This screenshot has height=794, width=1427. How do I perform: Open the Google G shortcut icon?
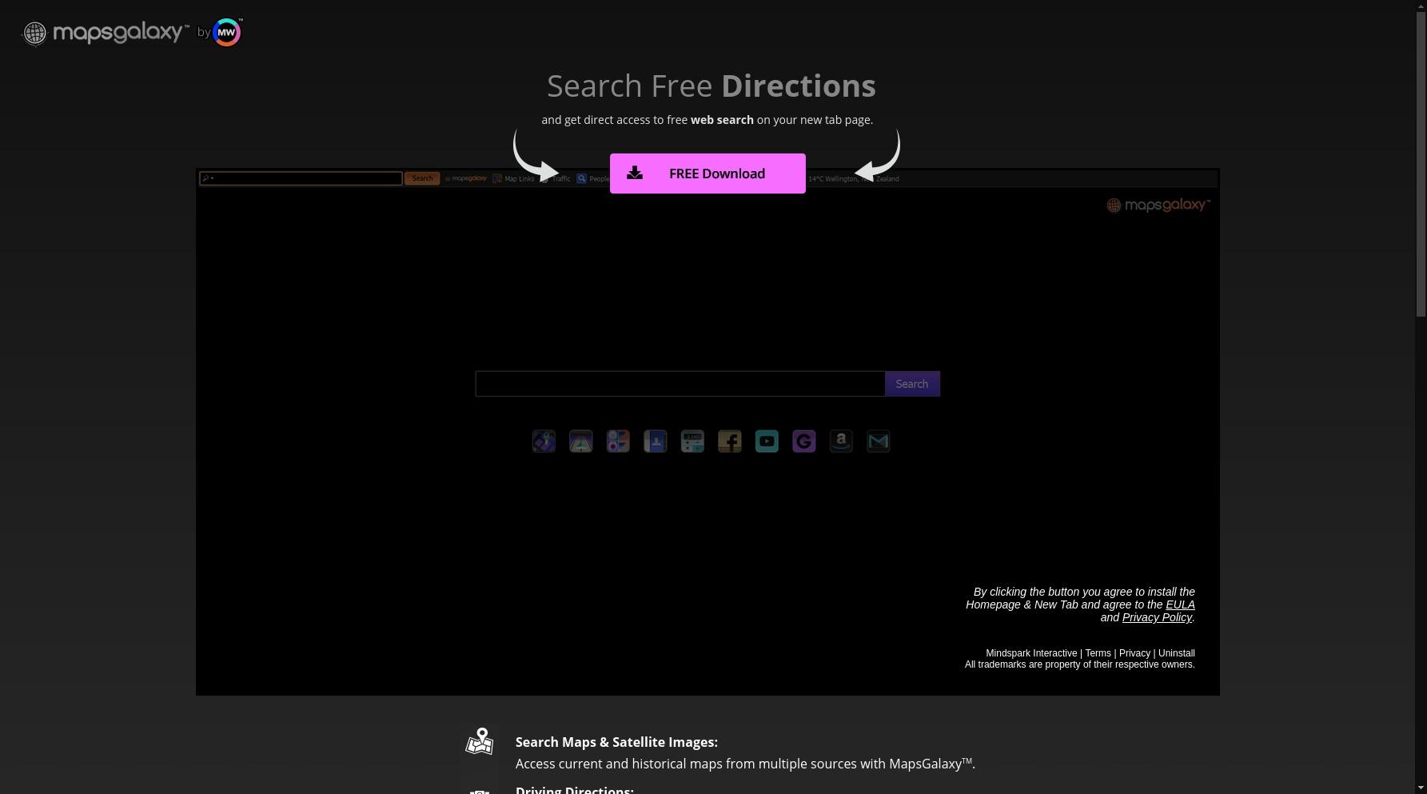coord(804,441)
